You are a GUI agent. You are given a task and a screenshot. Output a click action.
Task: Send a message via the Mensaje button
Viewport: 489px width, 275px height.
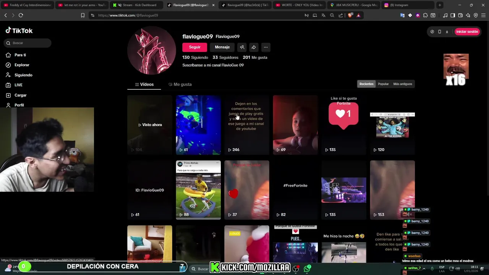pyautogui.click(x=222, y=47)
